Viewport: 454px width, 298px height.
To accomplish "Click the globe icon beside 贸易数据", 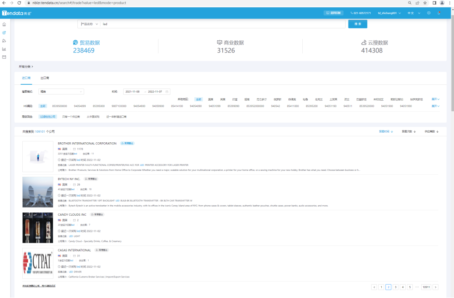I will click(x=75, y=42).
